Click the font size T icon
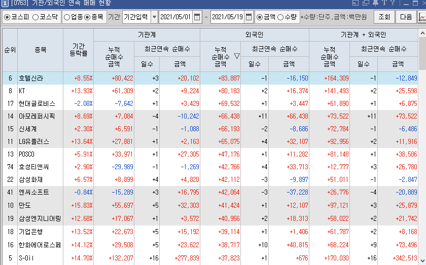426x265 pixels. (384, 3)
